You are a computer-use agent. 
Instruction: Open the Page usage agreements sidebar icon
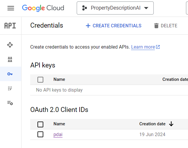pos(10,103)
